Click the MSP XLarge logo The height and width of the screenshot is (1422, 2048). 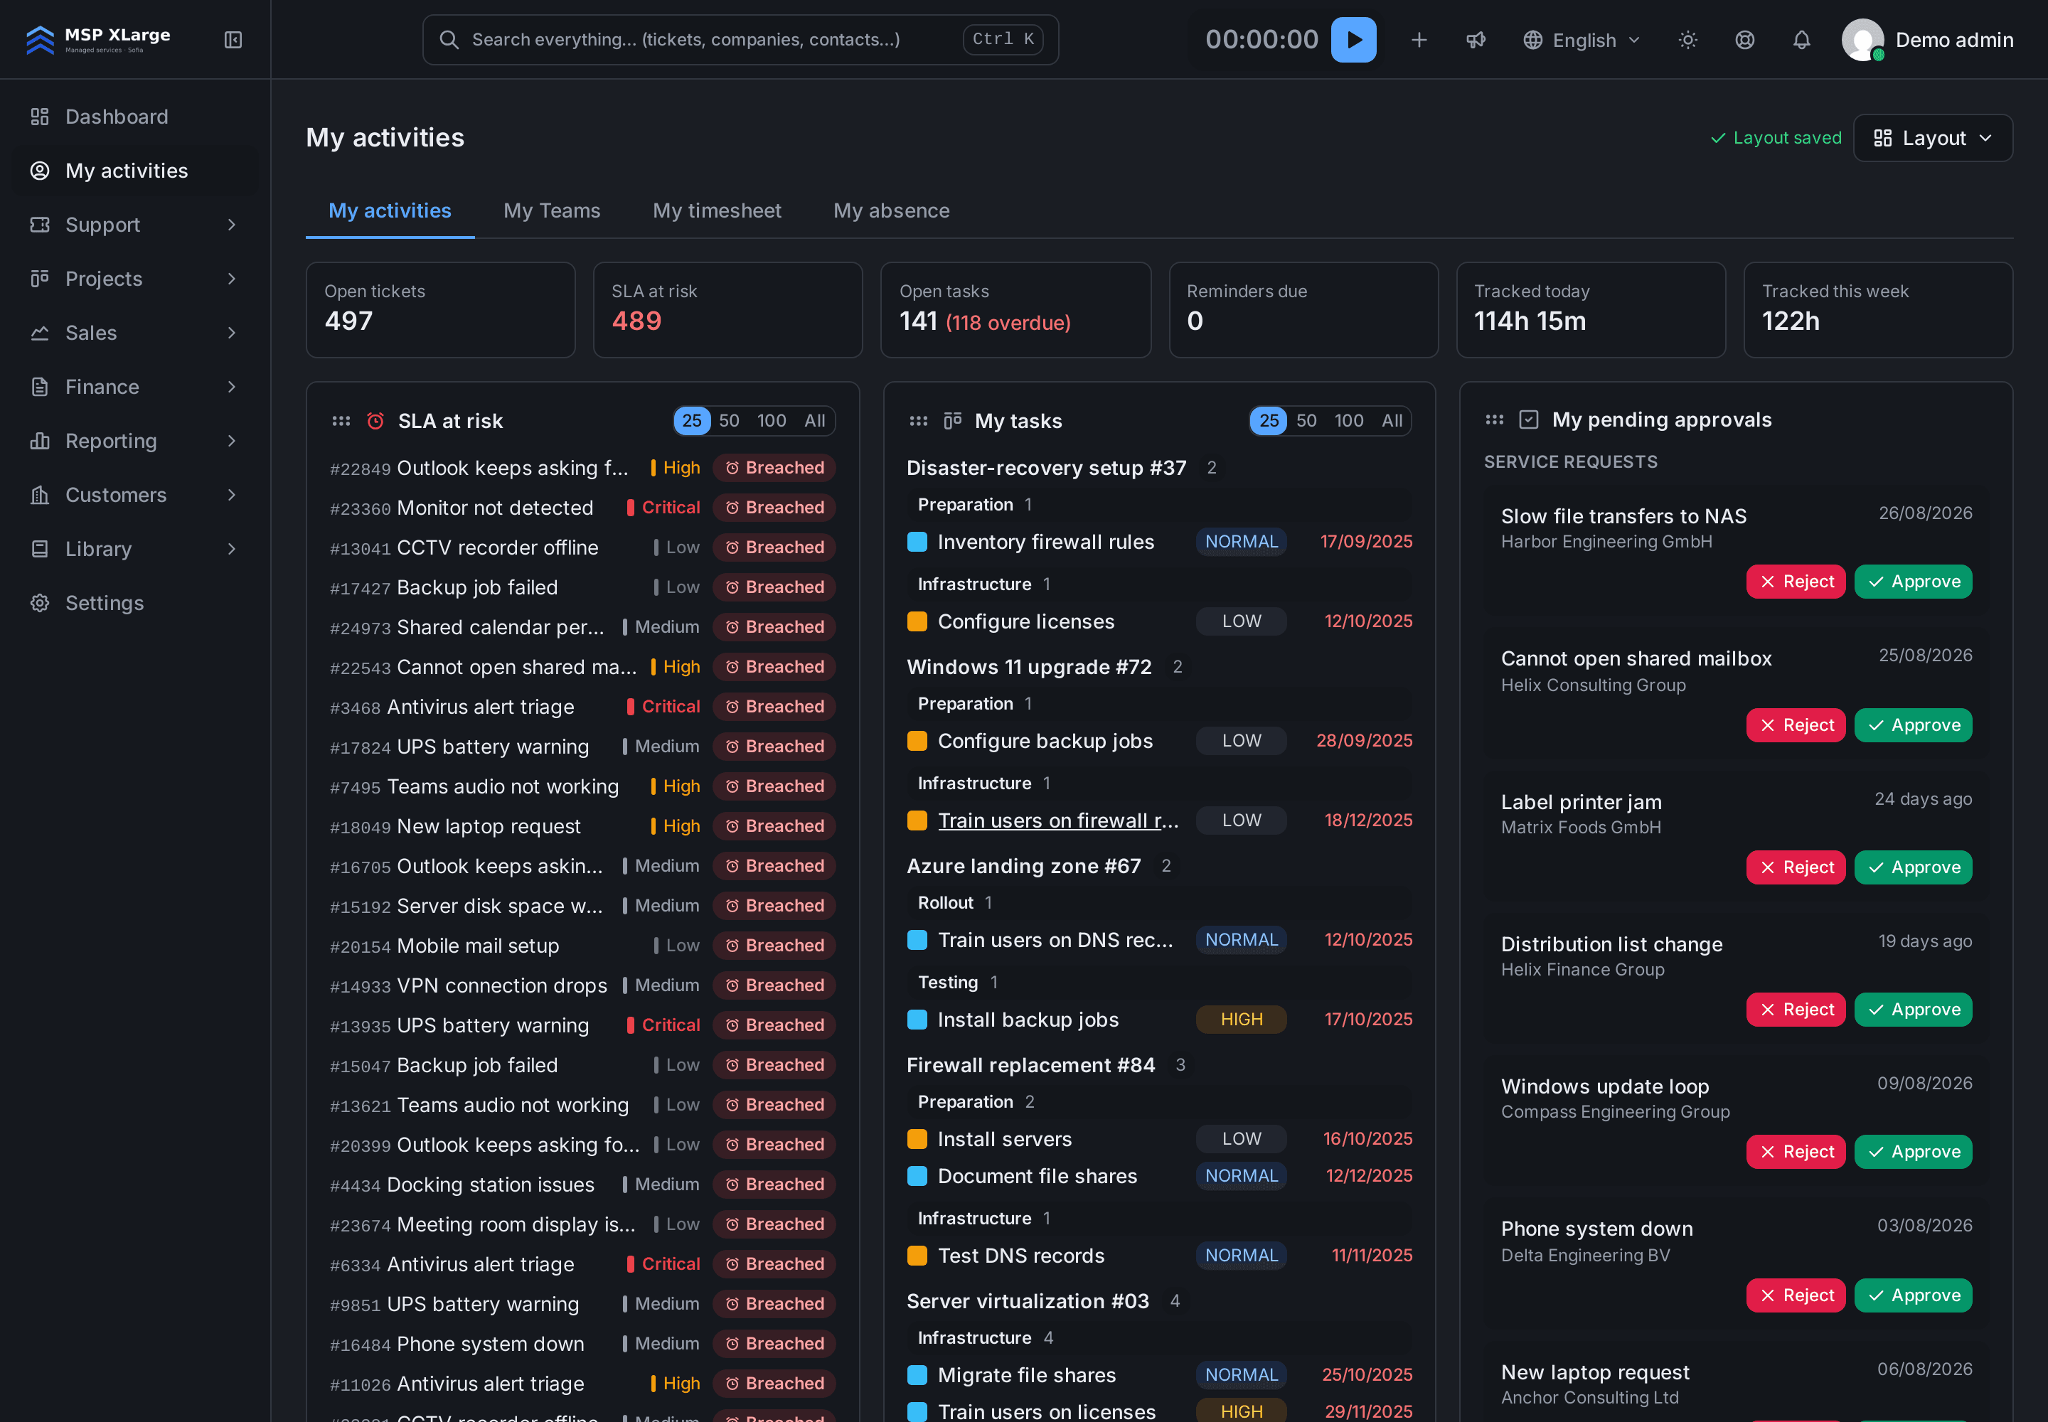[x=98, y=39]
